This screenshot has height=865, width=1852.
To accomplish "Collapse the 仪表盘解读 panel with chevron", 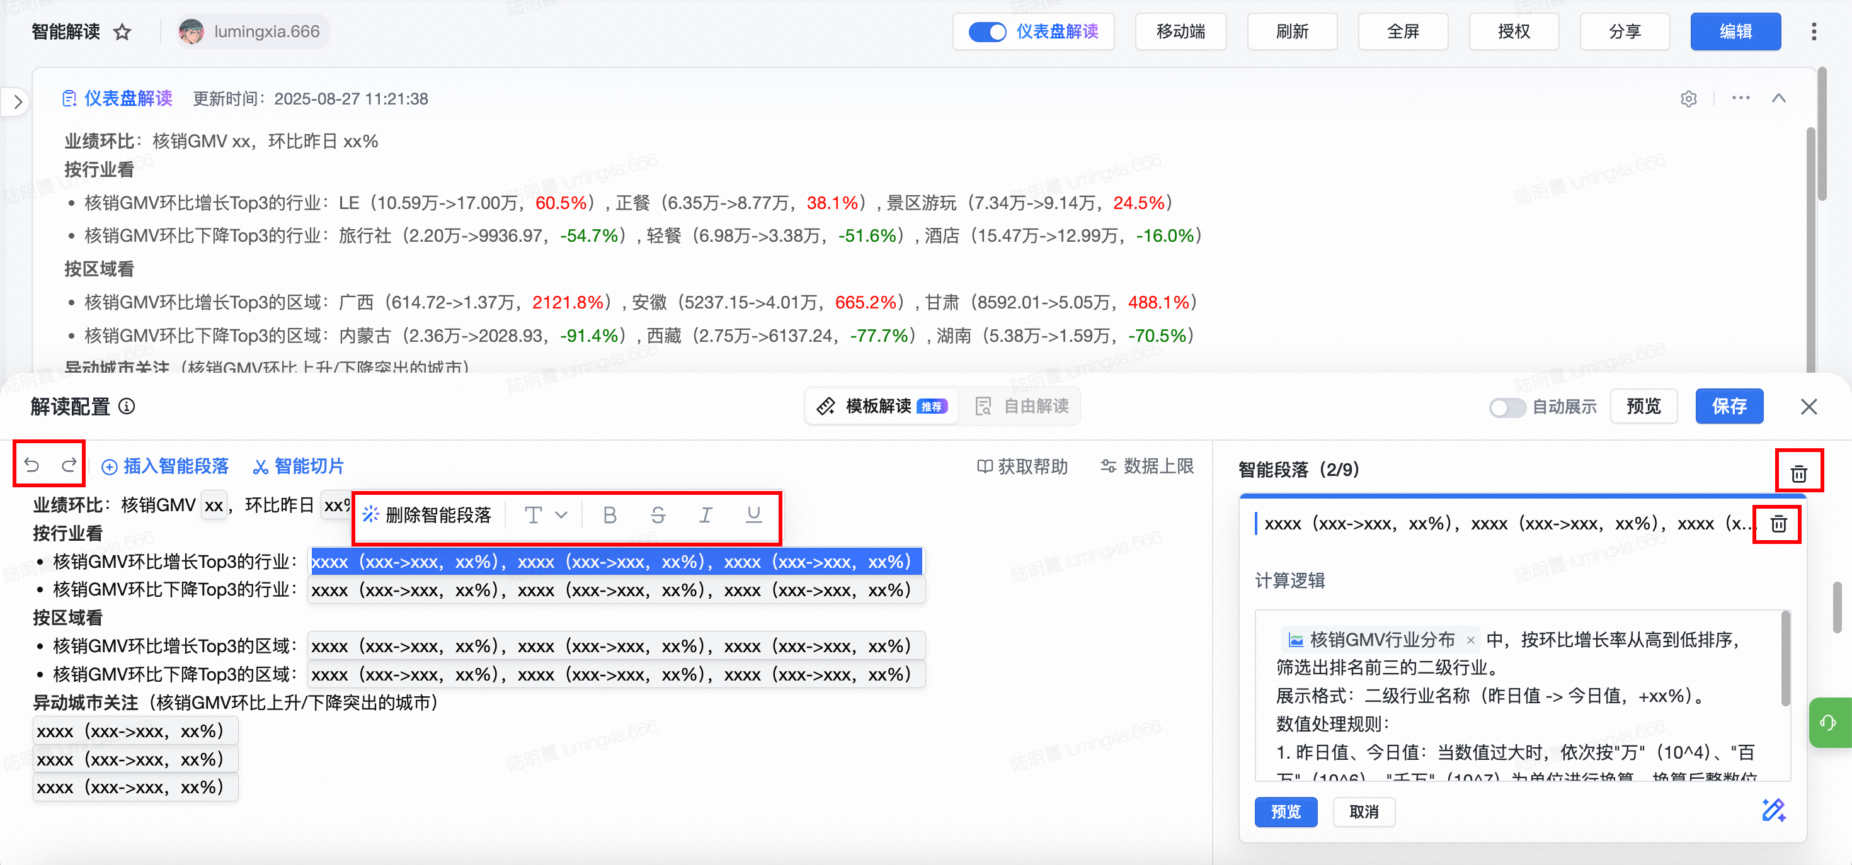I will (1778, 98).
